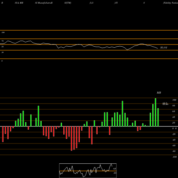Click the MR axis label -100
This screenshot has height=178, width=178.
click(x=174, y=157)
